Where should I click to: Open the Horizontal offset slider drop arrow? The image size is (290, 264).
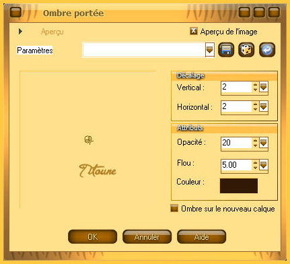click(x=264, y=106)
